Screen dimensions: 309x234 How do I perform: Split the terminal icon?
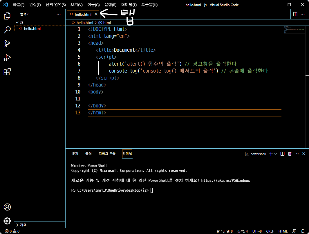click(282, 154)
